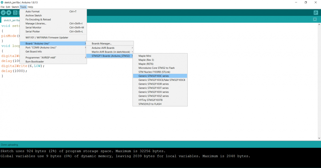321x168 pixels.
Task: Click the Verify checkmark toolbar icon
Action: point(3,13)
